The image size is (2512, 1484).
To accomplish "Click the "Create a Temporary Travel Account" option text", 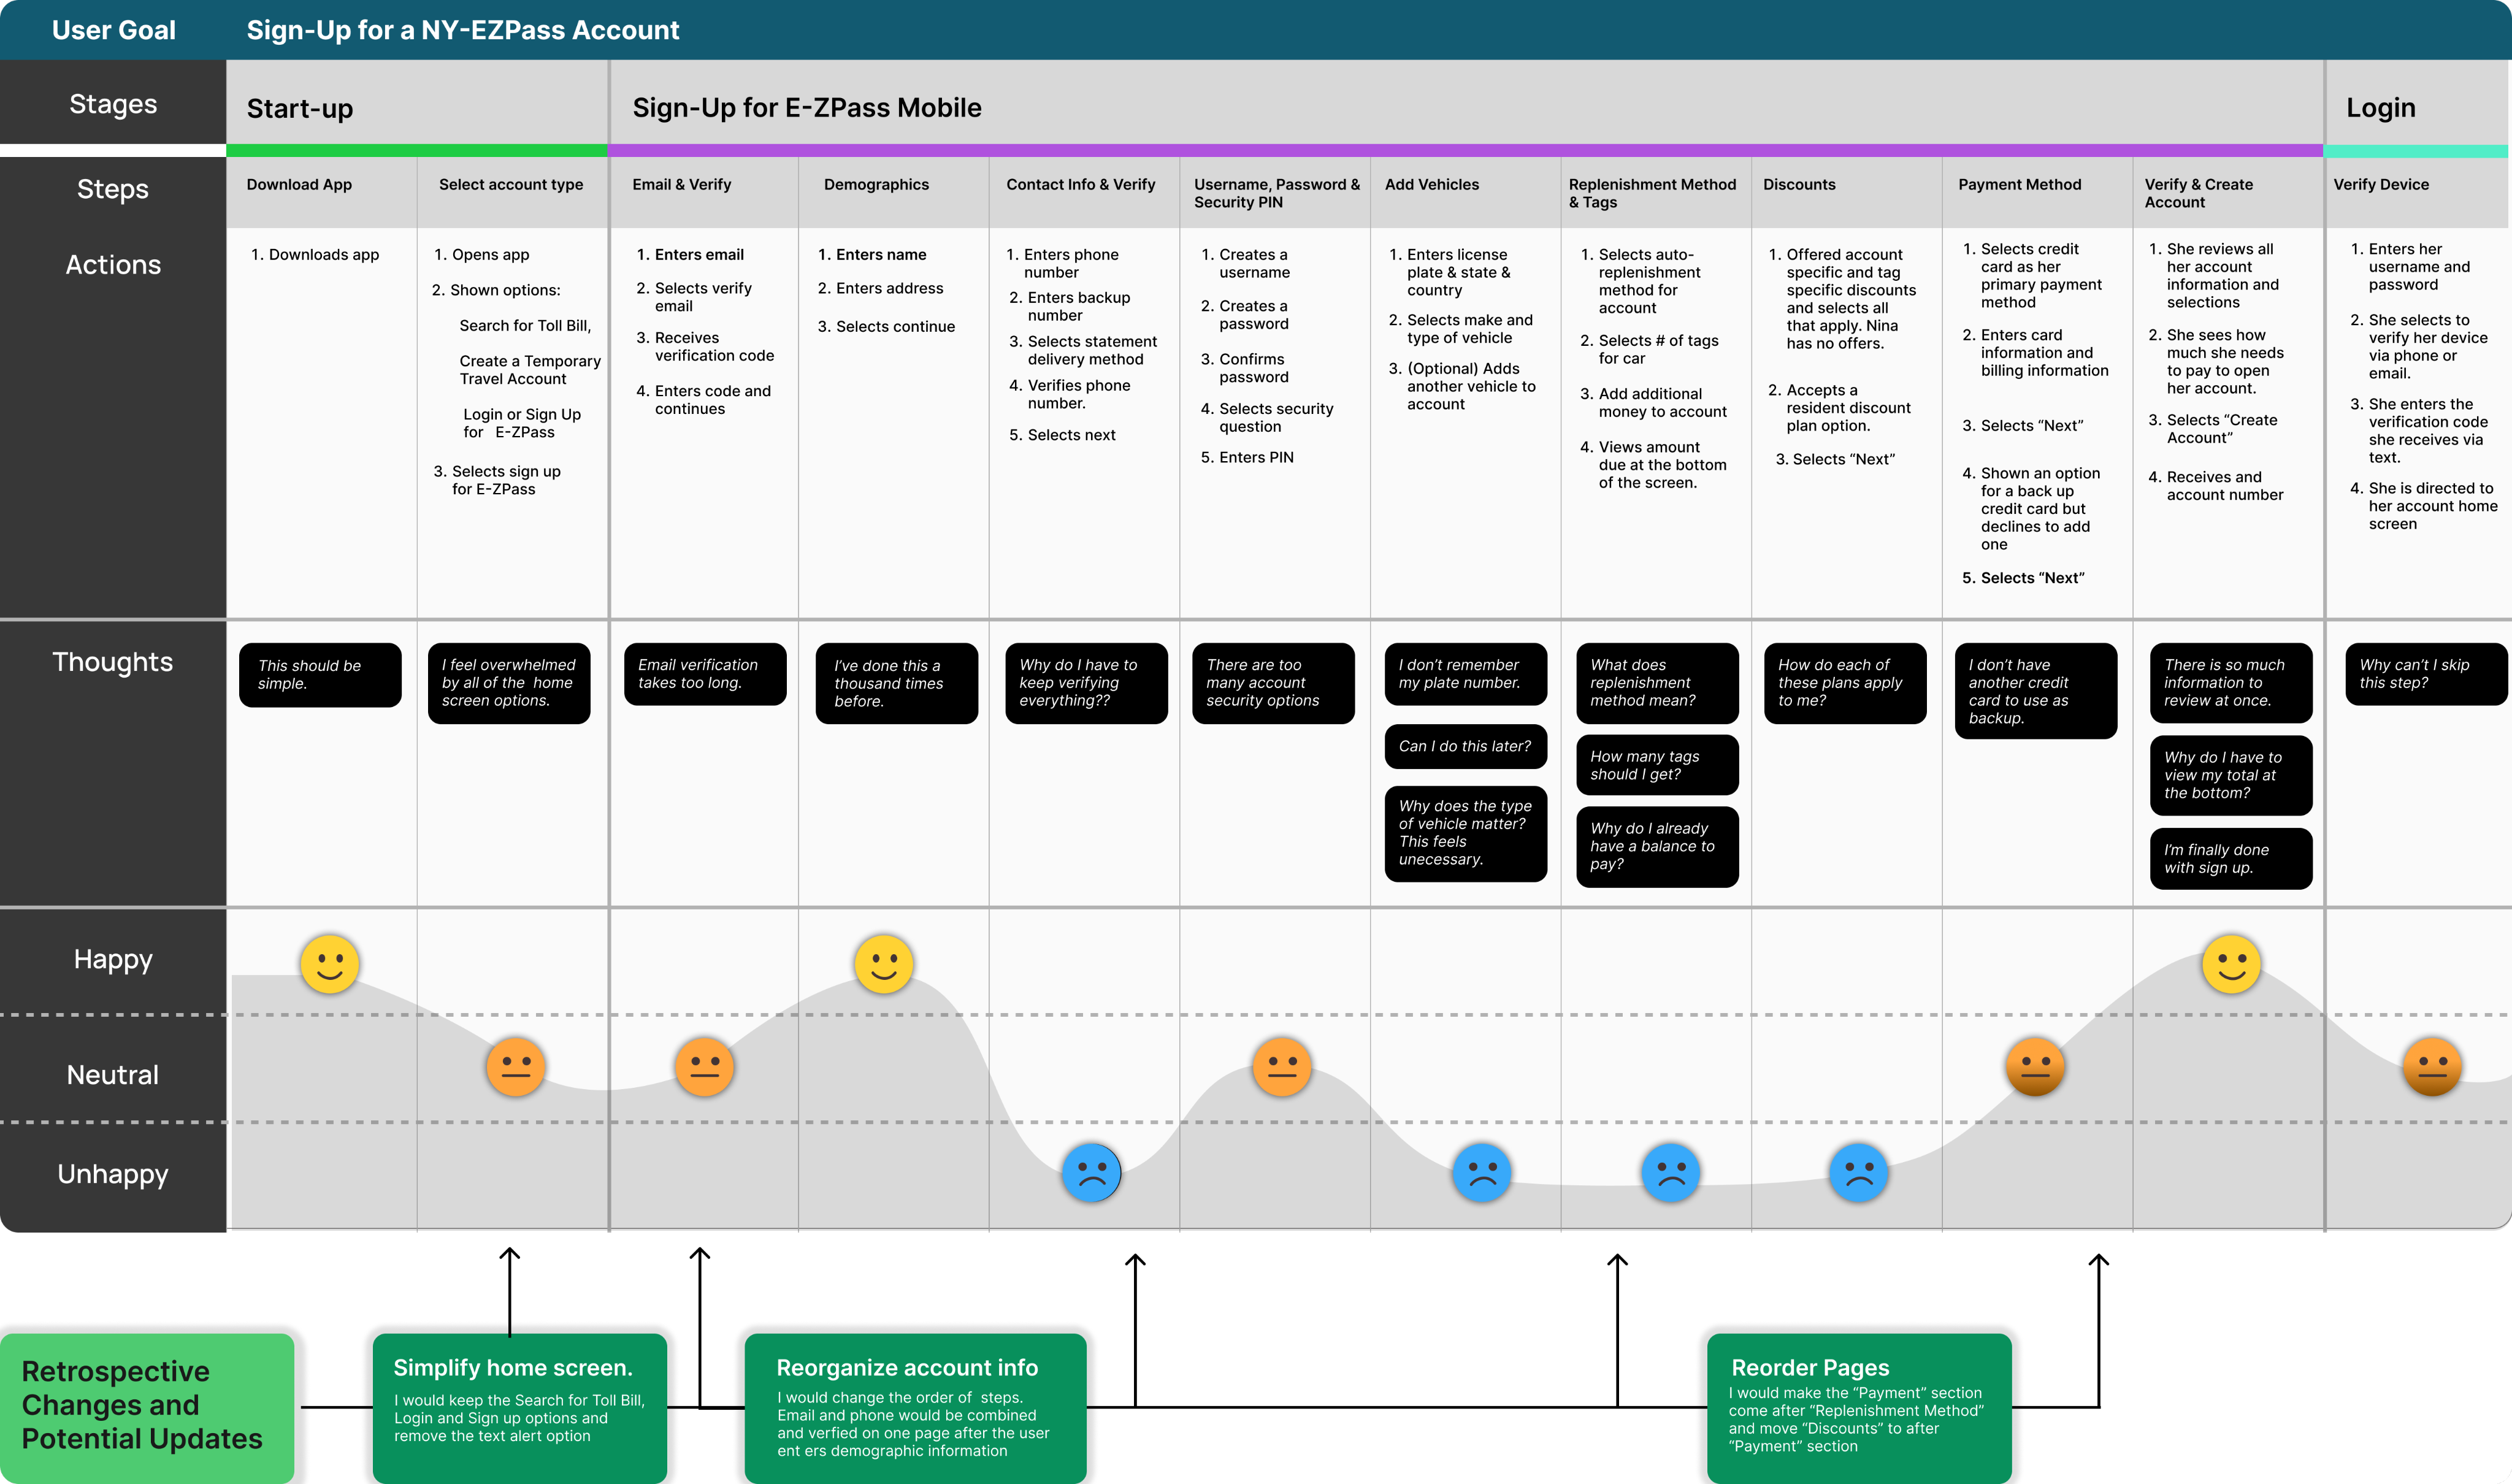I will click(x=530, y=370).
